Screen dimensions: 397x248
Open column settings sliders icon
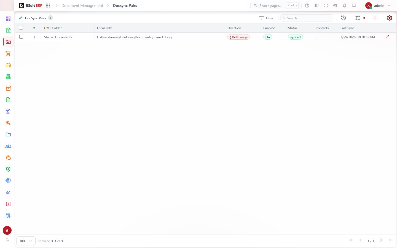[x=358, y=18]
